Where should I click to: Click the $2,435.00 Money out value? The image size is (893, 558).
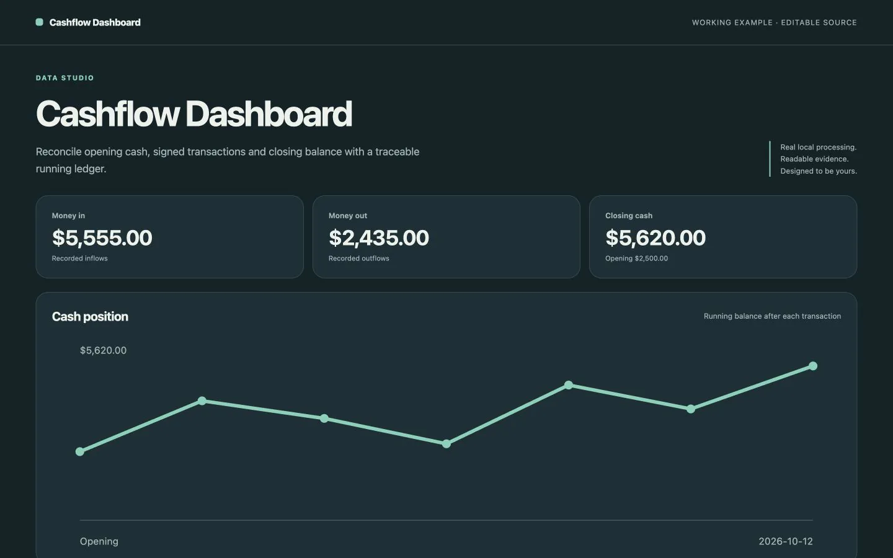pos(379,237)
